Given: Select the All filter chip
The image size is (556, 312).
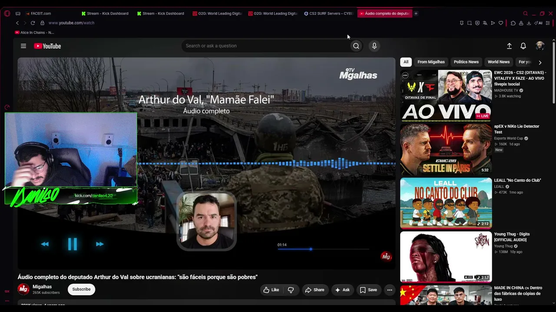Looking at the screenshot, I should [x=406, y=62].
